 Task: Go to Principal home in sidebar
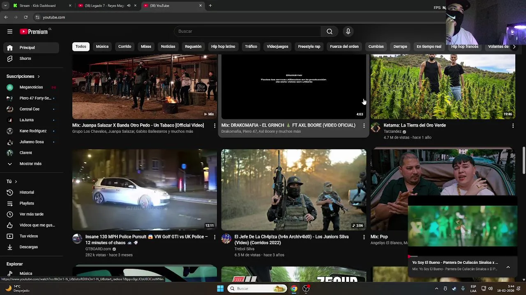(31, 48)
